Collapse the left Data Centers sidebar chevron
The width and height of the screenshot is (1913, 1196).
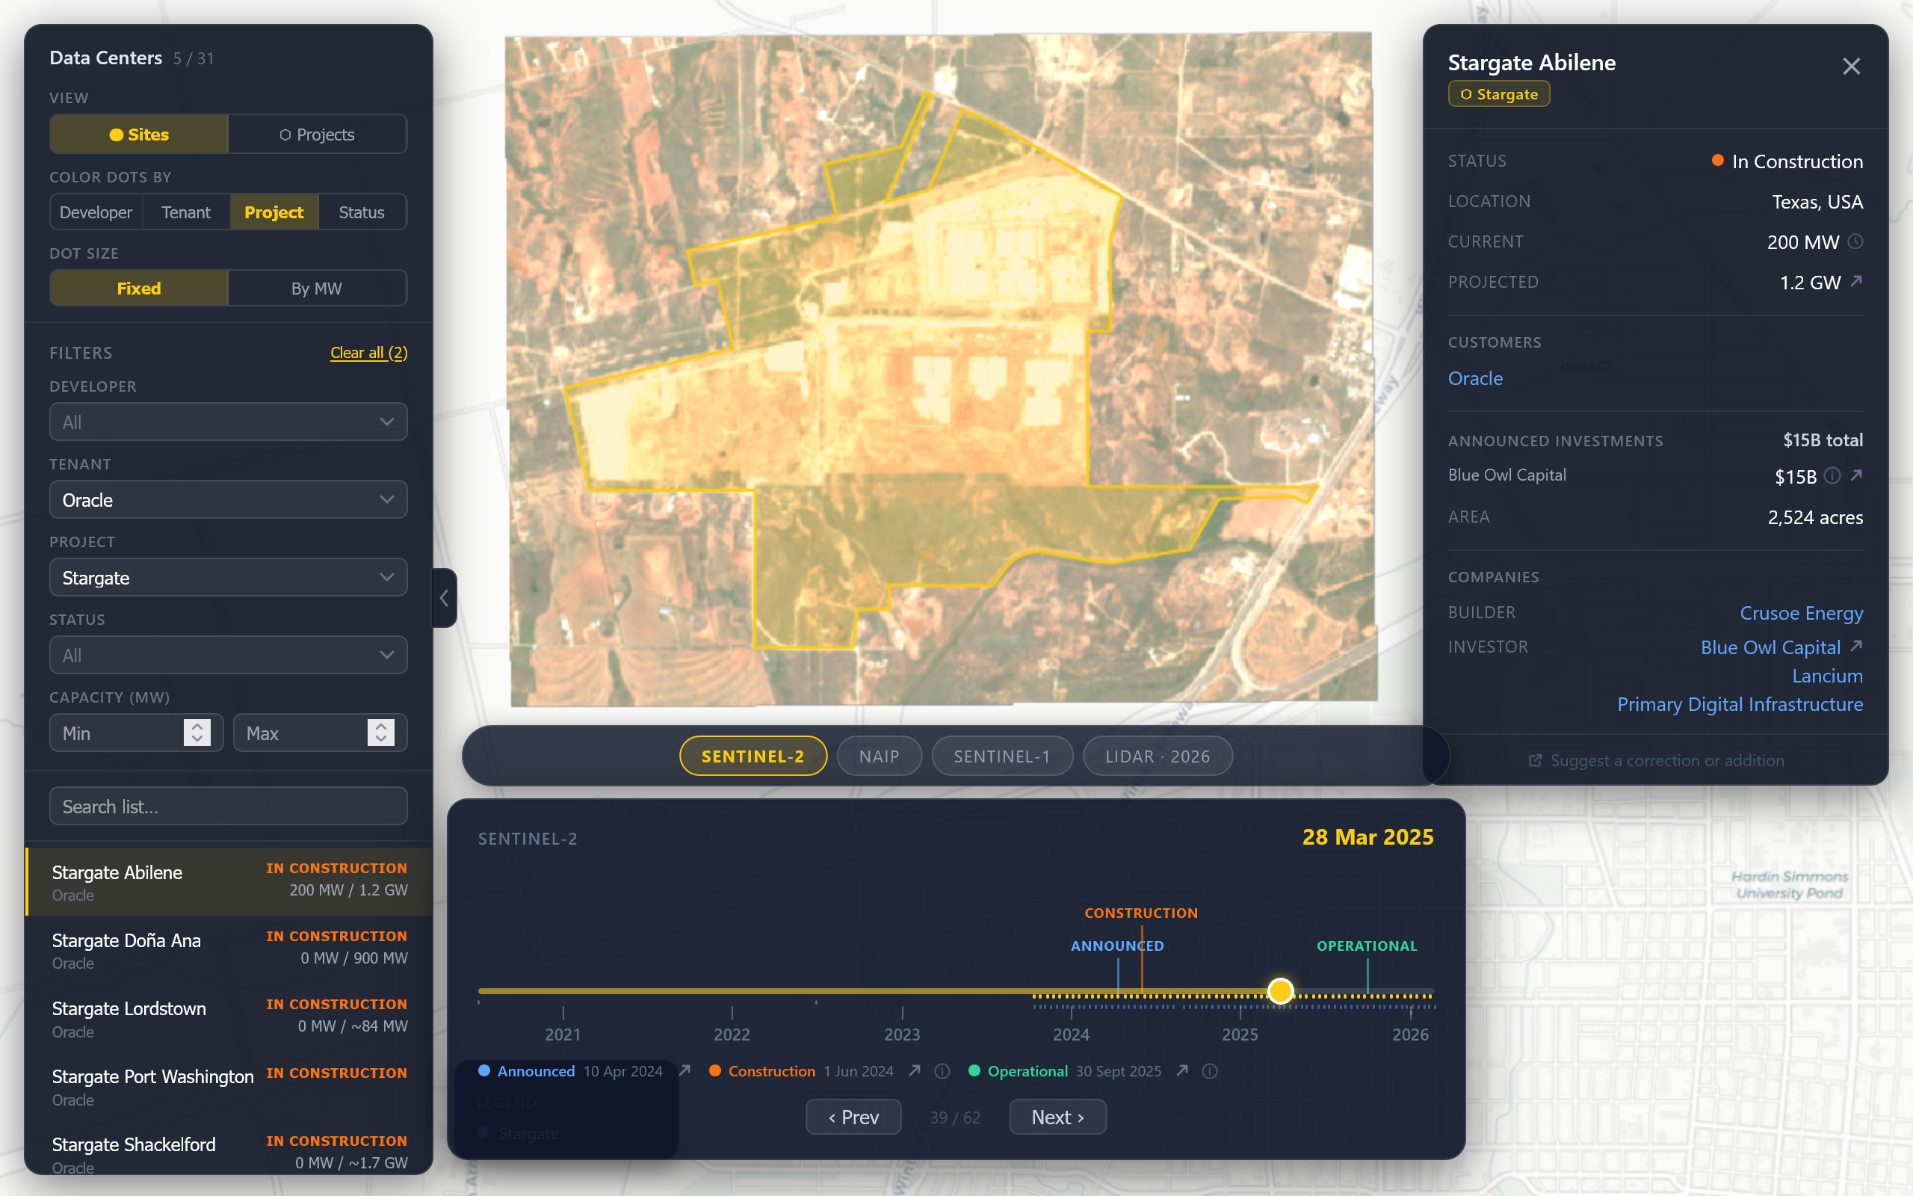tap(443, 599)
